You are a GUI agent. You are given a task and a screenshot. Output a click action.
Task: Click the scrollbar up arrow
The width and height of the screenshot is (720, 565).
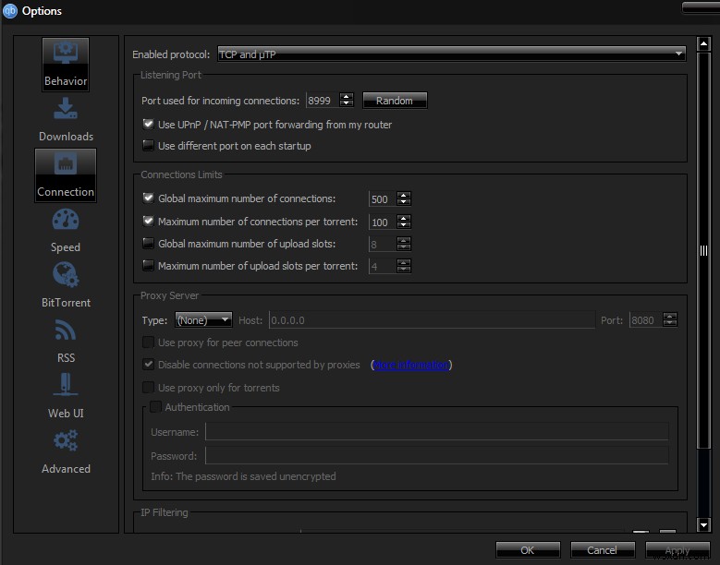pos(703,43)
